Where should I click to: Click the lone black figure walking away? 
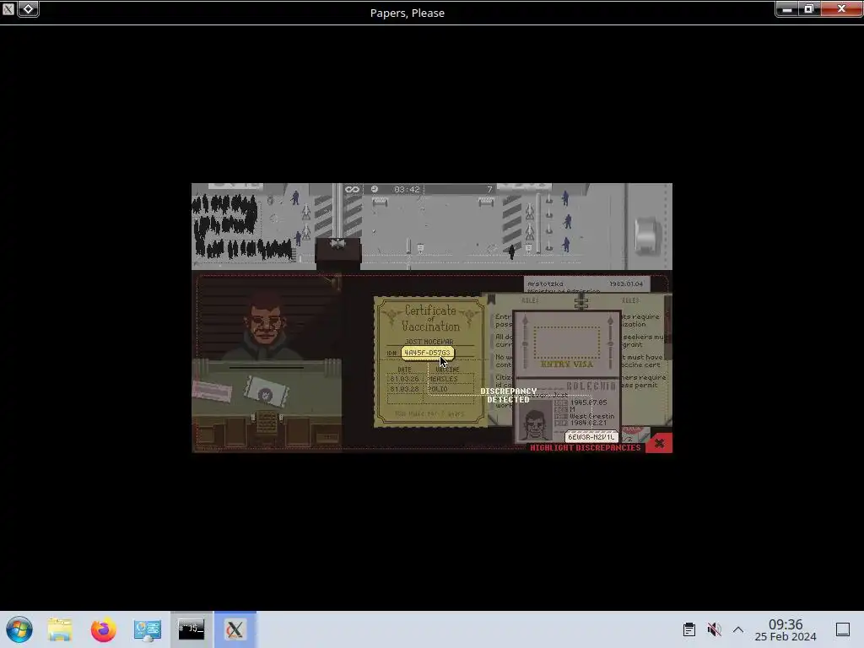point(512,251)
